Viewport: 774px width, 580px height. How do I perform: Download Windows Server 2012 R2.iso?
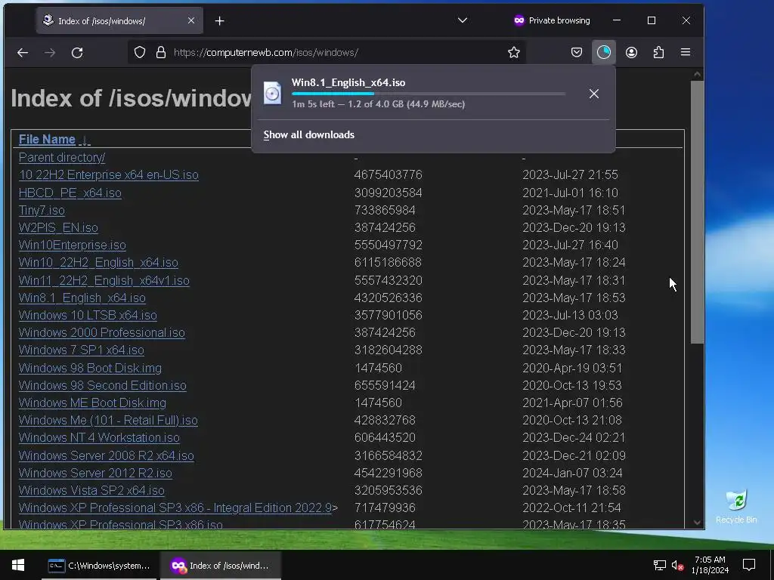(95, 473)
